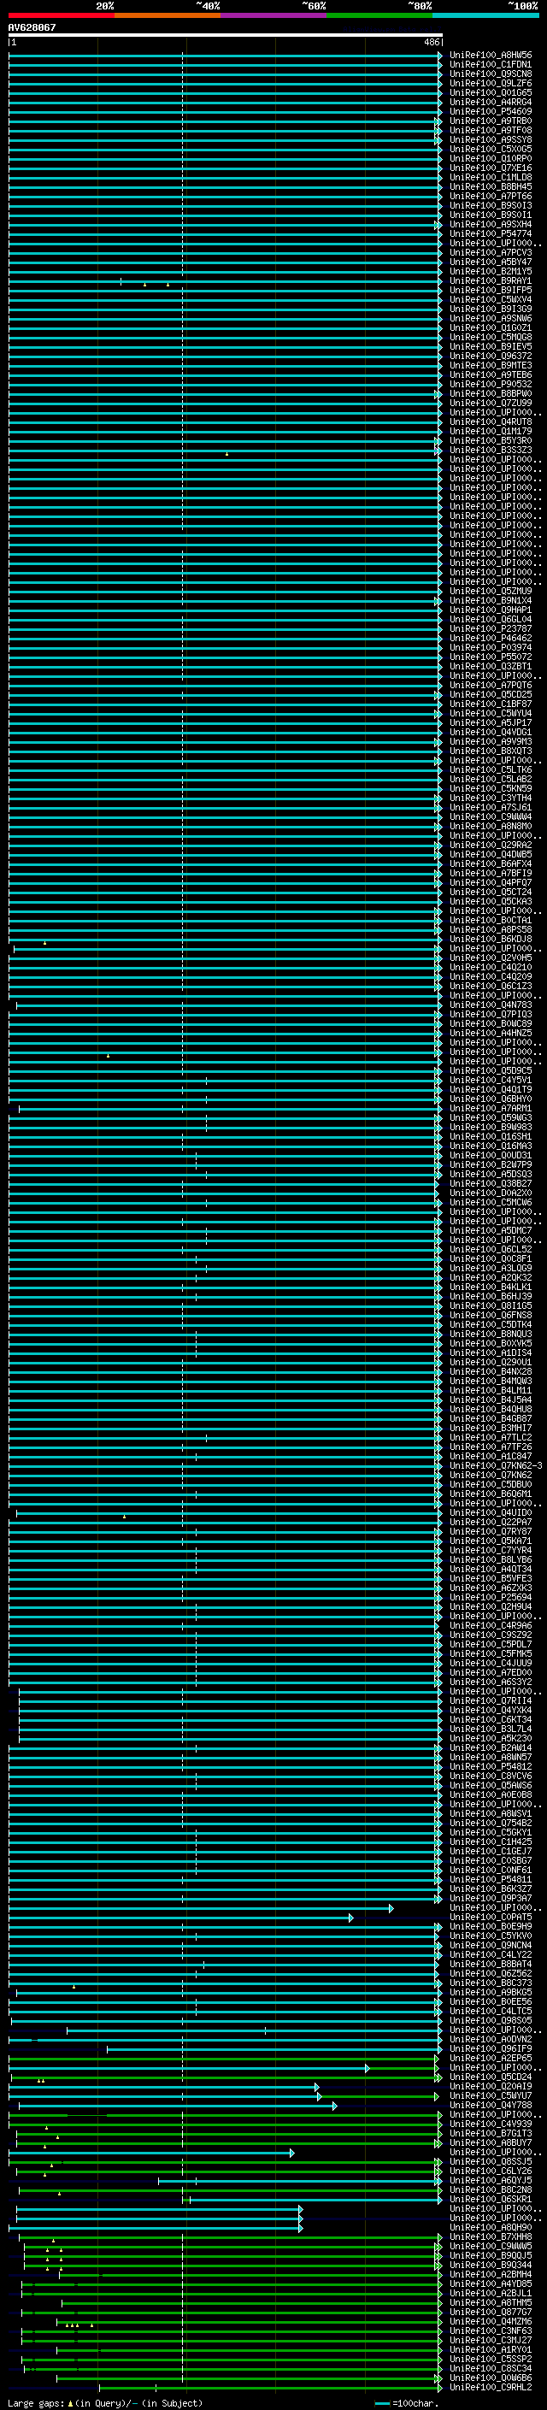Click UniRef100_A1C847 label
The image size is (547, 2410).
coord(491,1456)
